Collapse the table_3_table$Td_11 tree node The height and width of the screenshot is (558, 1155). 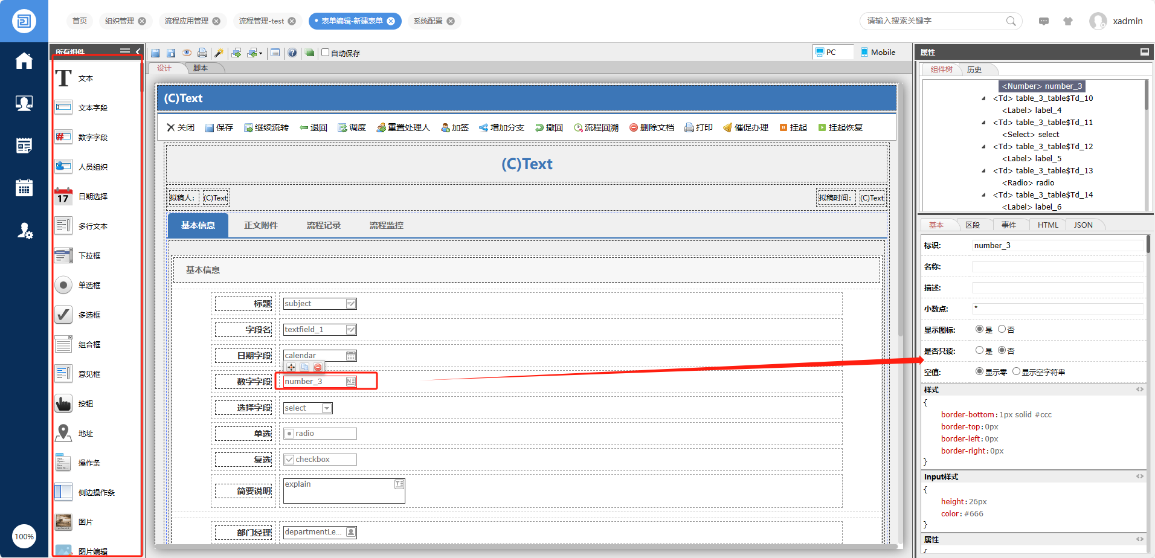point(984,123)
